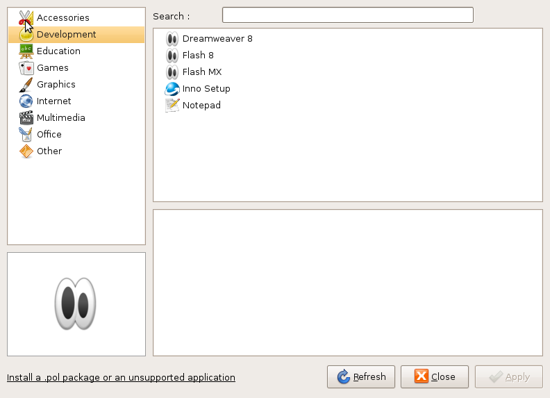Click the eyes icon beside Flash 8
This screenshot has width=550, height=398.
(172, 56)
